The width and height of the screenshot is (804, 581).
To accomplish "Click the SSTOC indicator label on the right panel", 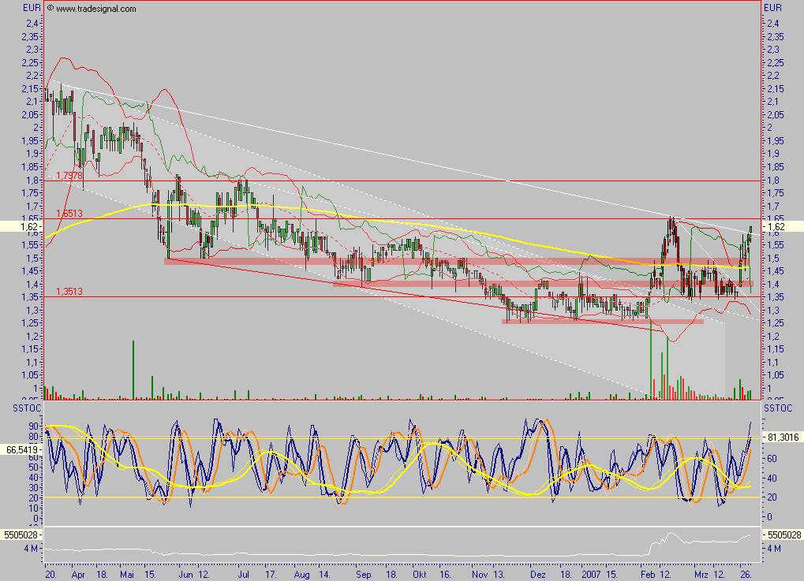I will (x=778, y=408).
